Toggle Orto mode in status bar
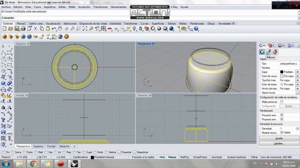The height and width of the screenshot is (168, 300). point(162,157)
